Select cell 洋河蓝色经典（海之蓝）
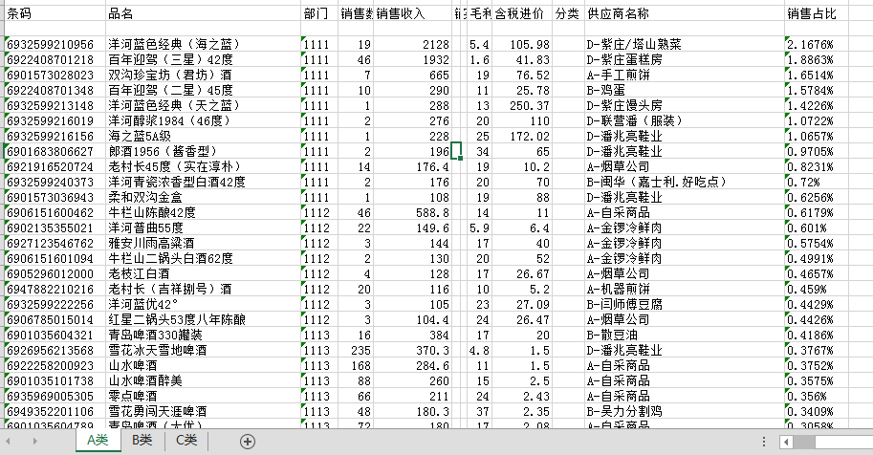The height and width of the screenshot is (455, 873). (x=204, y=44)
